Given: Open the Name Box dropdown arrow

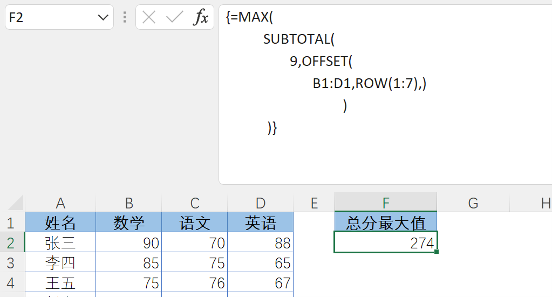Looking at the screenshot, I should (x=103, y=17).
